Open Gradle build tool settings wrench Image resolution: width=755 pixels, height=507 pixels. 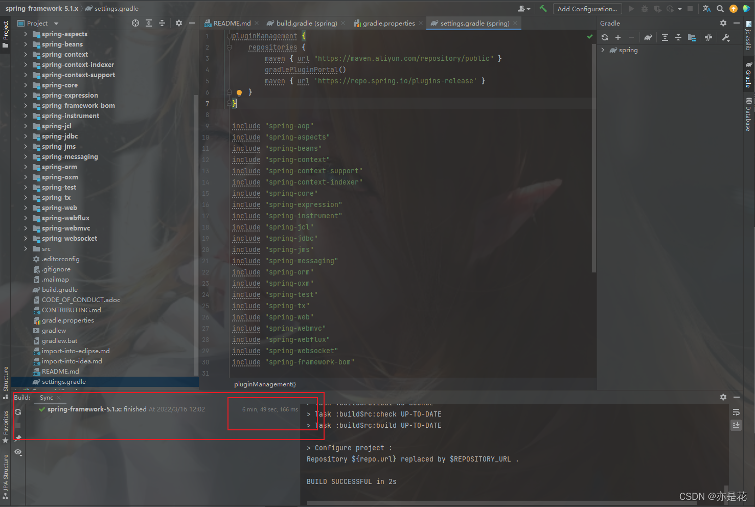[x=726, y=37]
